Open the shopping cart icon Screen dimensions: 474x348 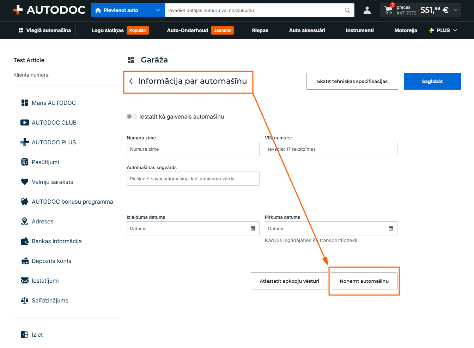point(389,11)
